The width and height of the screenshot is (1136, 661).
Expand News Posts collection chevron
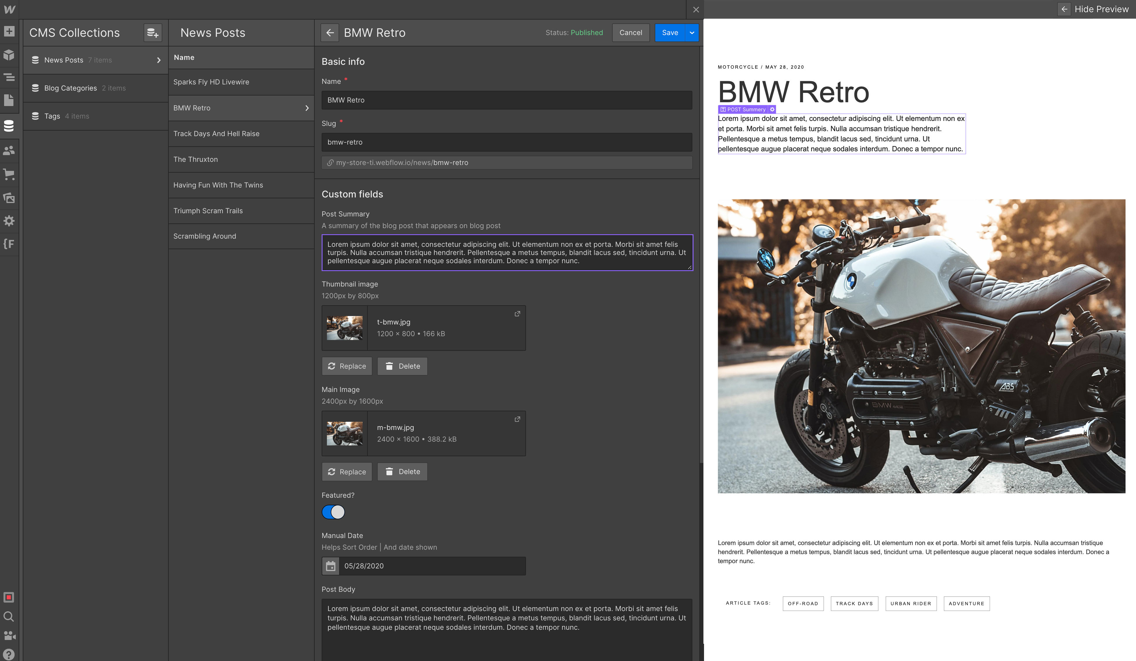point(159,60)
